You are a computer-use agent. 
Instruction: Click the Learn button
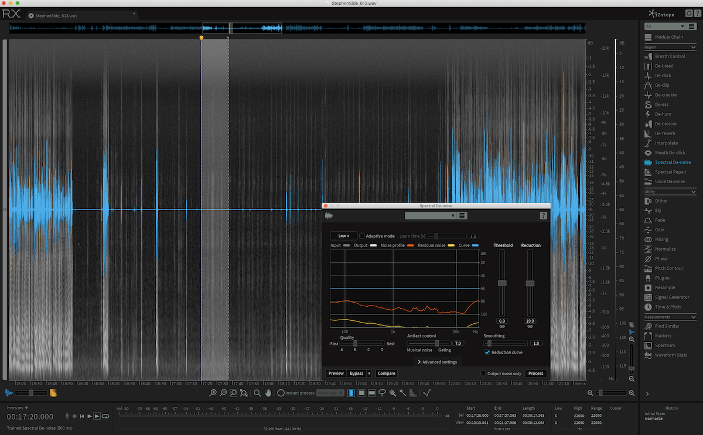pos(343,236)
